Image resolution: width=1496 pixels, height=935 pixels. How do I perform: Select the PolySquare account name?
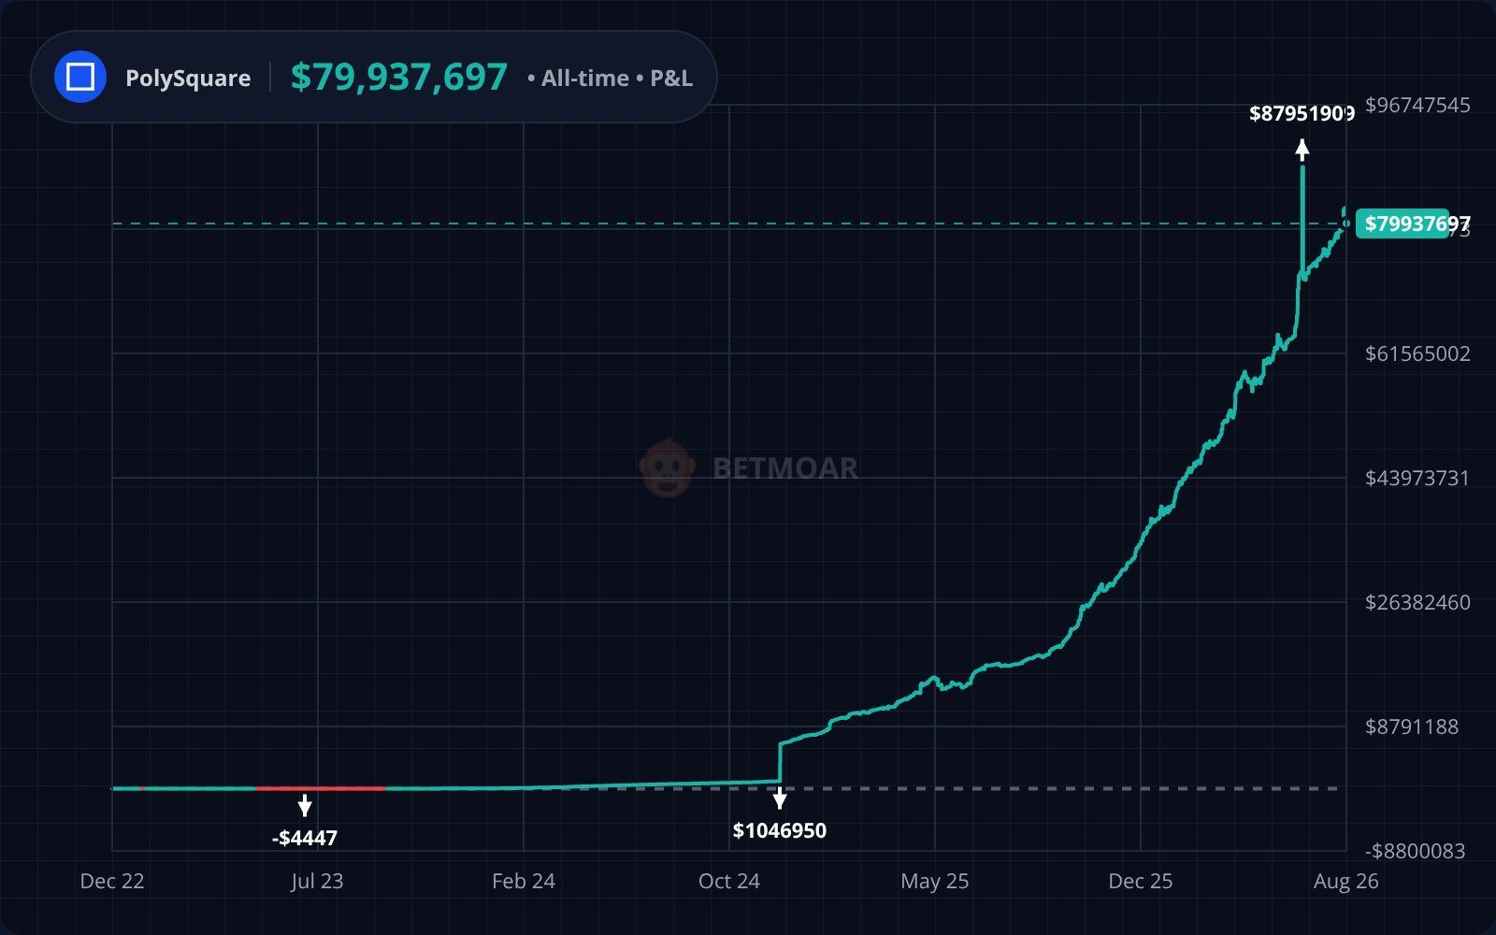pyautogui.click(x=188, y=78)
